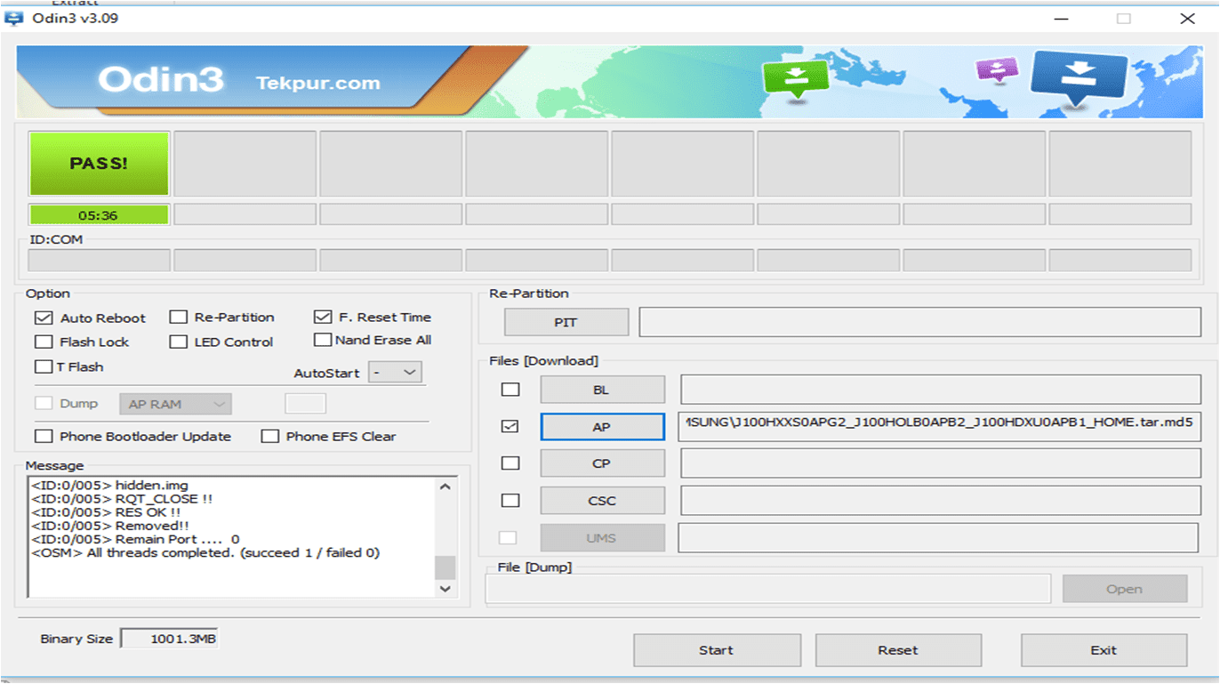Click the green PASS! status box
1220x684 pixels.
pos(99,164)
